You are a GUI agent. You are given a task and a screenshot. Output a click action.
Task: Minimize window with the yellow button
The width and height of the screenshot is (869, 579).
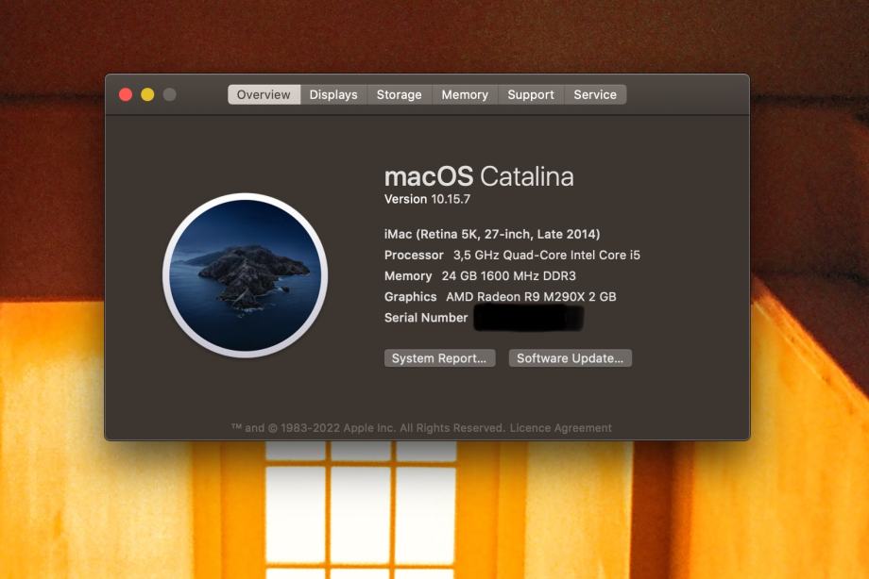pyautogui.click(x=147, y=94)
